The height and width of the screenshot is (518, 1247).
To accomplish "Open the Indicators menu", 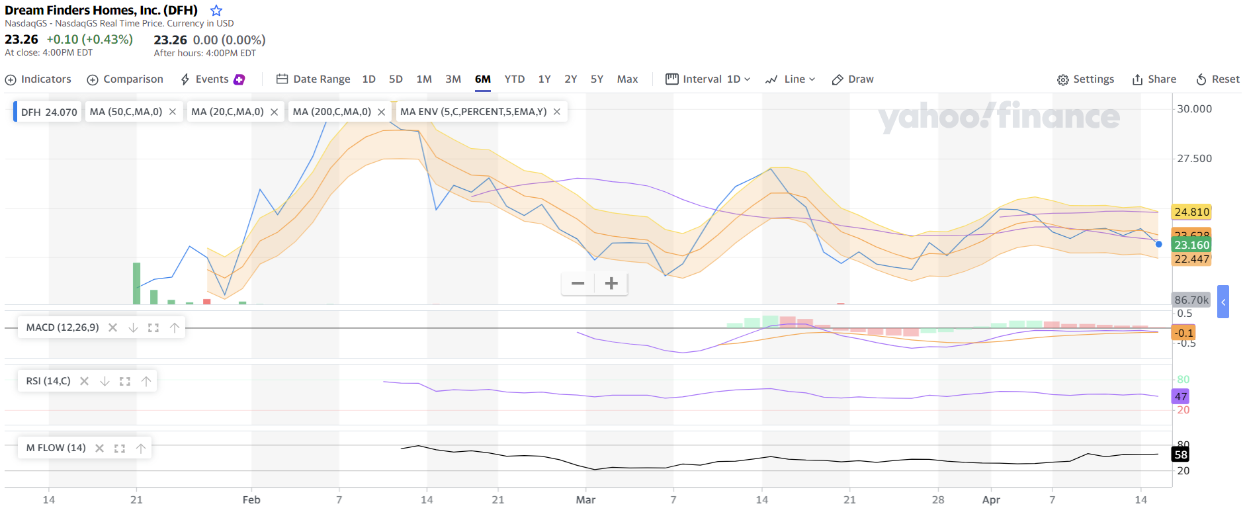I will click(38, 79).
